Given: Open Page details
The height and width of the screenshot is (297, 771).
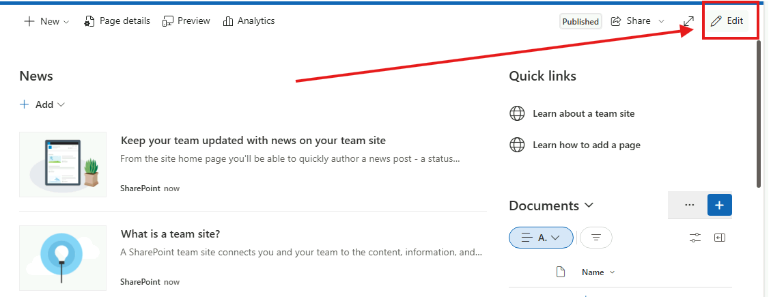Looking at the screenshot, I should pos(117,21).
